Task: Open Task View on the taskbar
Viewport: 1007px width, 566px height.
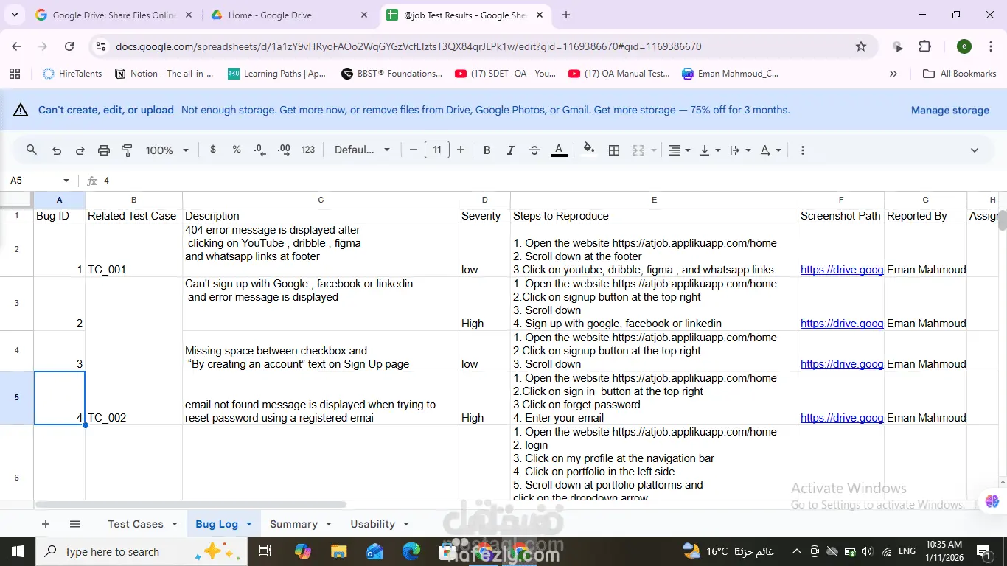Action: pos(265,551)
